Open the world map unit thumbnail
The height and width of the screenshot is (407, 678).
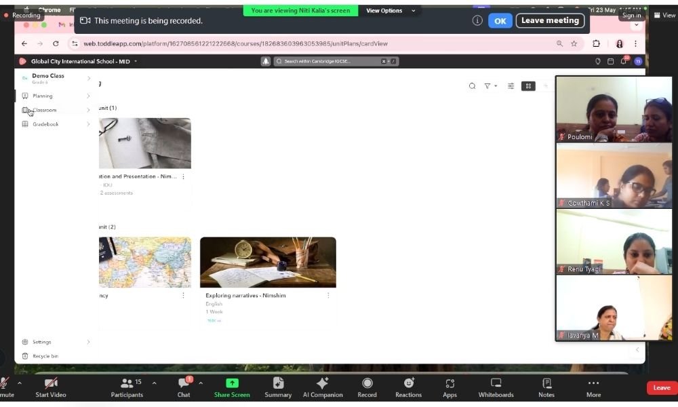point(145,262)
